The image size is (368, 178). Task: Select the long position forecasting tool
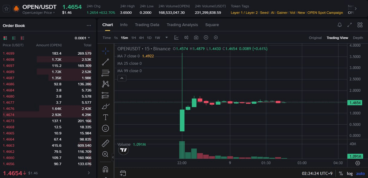point(106,95)
